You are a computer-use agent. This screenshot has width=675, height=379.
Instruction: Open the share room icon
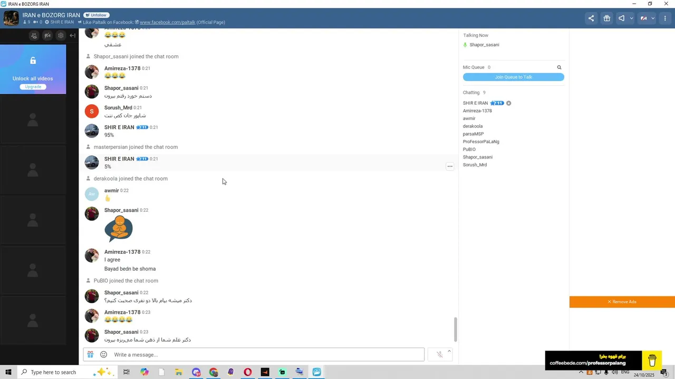[591, 18]
